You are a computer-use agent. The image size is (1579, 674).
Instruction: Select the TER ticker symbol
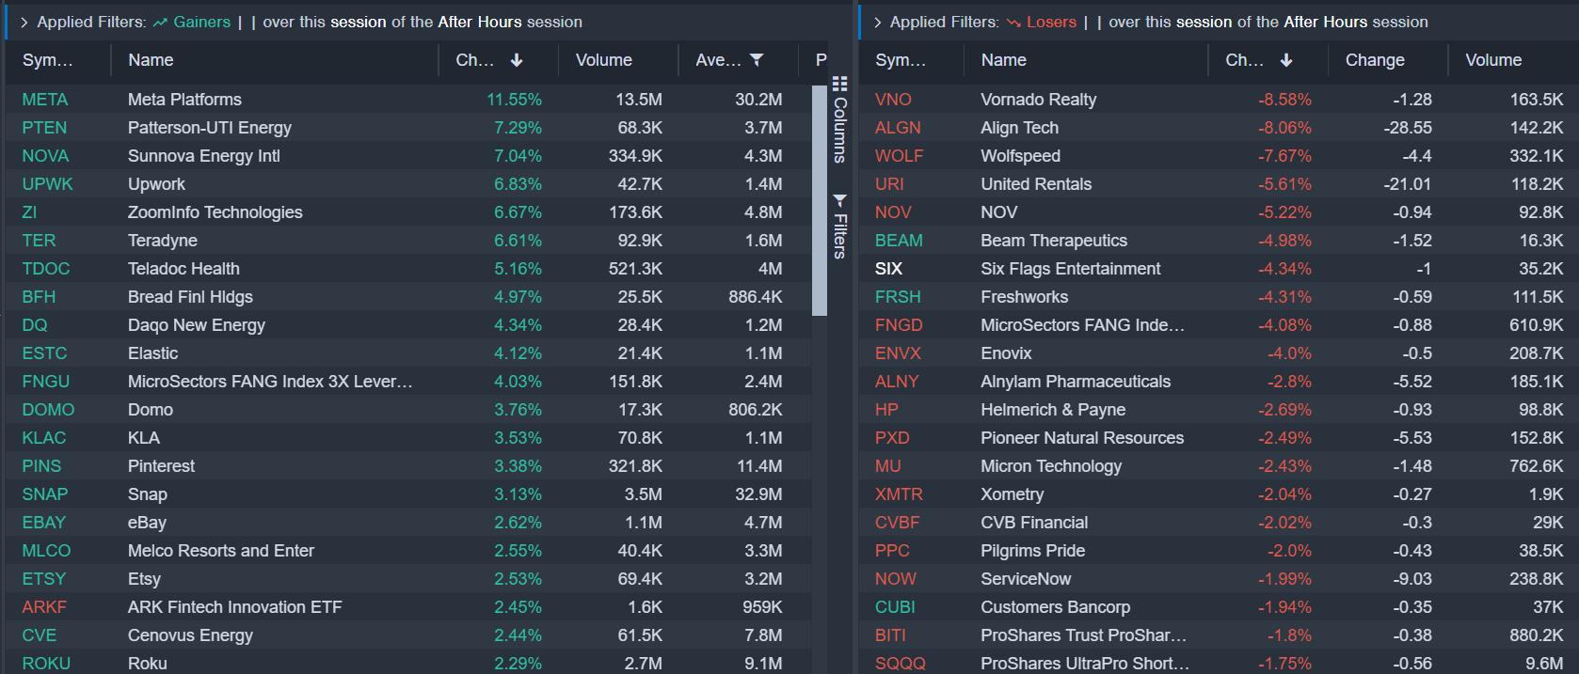point(39,241)
